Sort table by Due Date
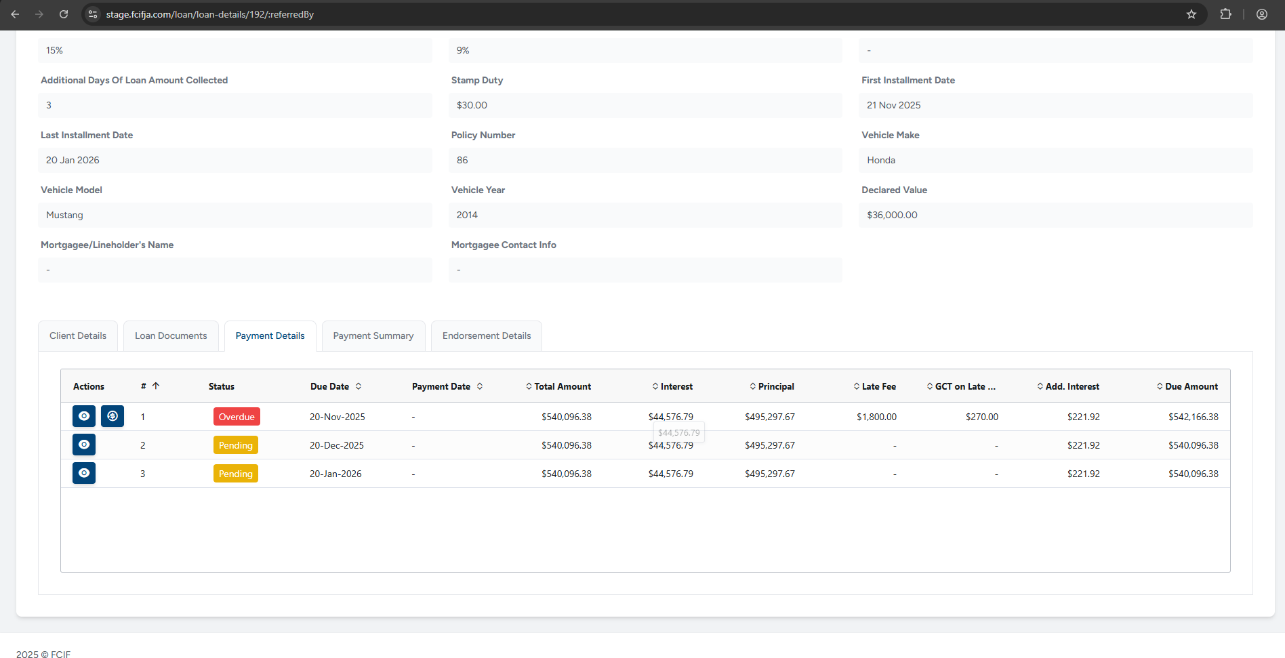Viewport: 1285px width, 658px height. (359, 386)
